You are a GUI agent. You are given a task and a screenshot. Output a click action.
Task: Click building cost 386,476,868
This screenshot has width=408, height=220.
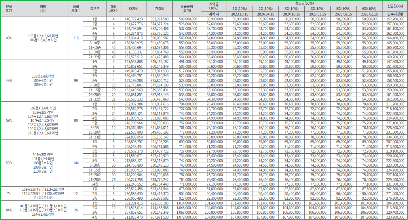click(160, 99)
